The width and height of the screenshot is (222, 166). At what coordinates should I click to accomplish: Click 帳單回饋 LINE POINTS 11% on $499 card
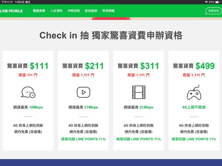pos(194,139)
